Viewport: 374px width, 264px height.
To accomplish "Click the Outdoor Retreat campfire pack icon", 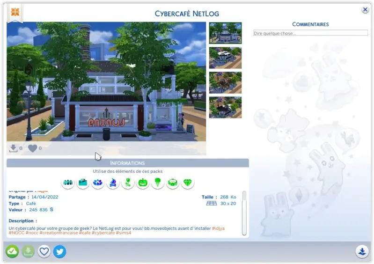I will 113,183.
